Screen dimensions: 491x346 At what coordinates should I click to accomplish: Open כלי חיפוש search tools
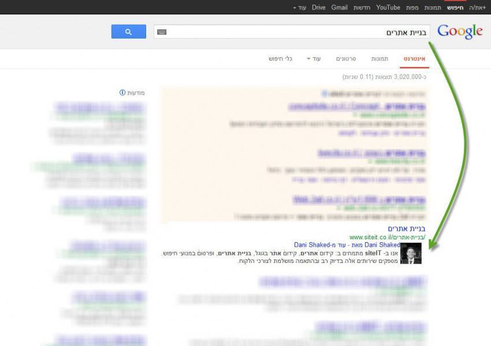click(x=280, y=59)
